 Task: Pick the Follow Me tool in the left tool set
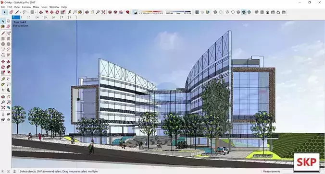8,67
